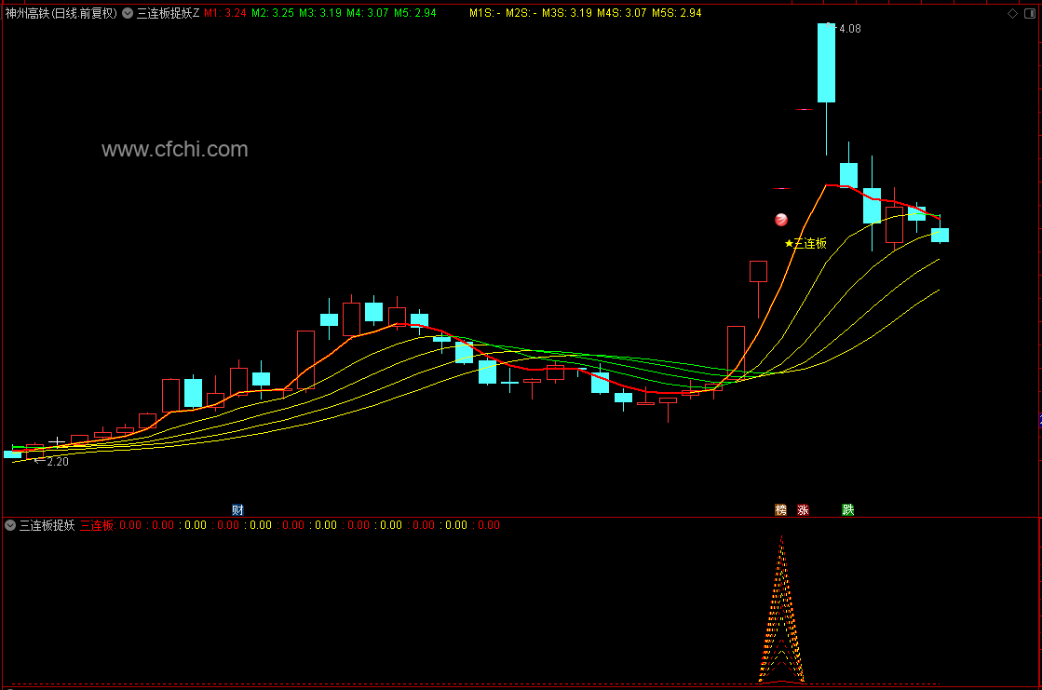1042x690 pixels.
Task: Click the tall cyan candle at 4.08 high
Action: 827,63
